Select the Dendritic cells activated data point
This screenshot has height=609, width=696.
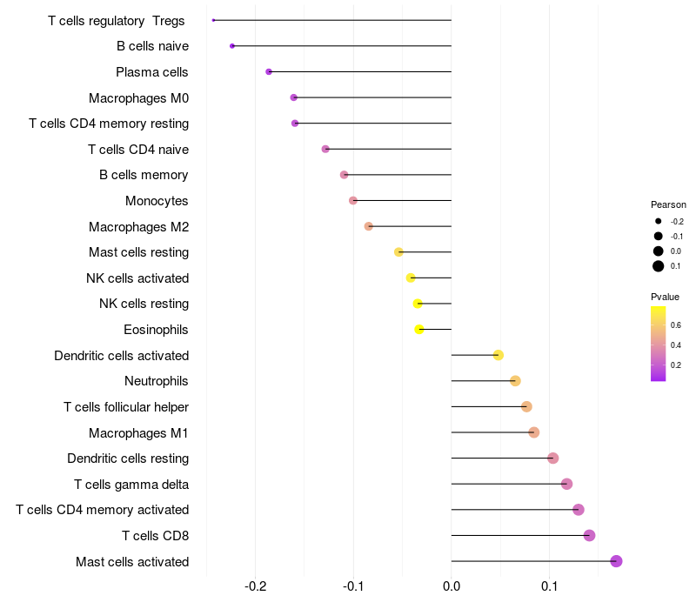499,355
